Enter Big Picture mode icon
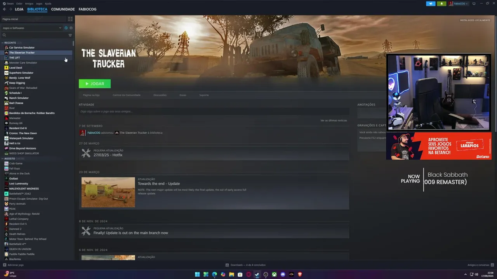This screenshot has width=497, height=279. (x=474, y=3)
